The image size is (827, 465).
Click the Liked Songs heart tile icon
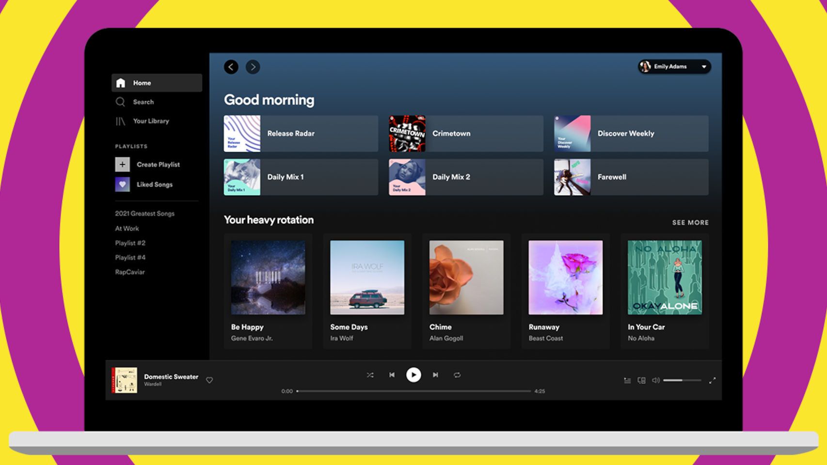point(122,184)
